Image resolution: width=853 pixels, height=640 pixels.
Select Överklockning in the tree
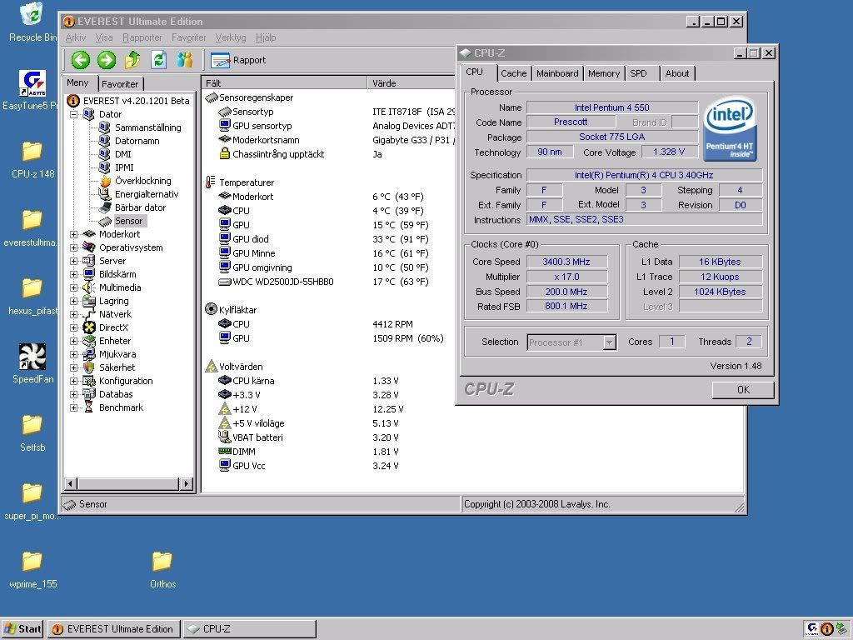coord(142,181)
